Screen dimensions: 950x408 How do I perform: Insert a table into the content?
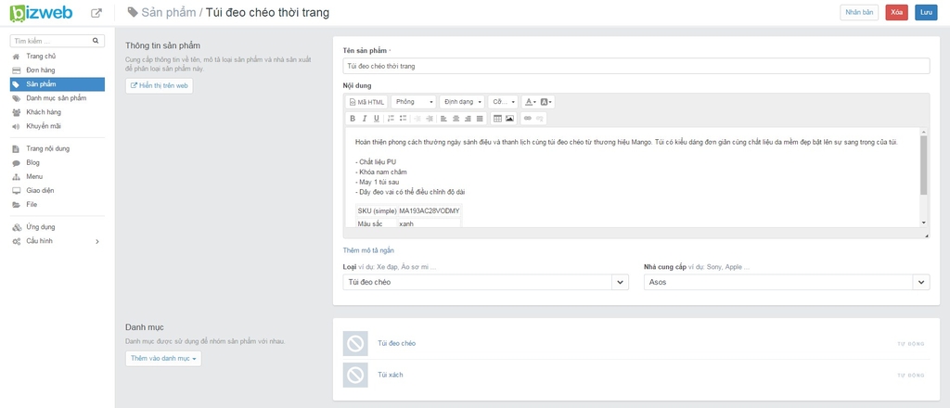(497, 119)
